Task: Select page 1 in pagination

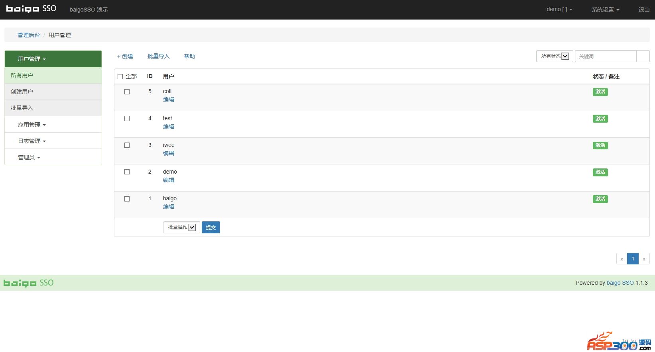Action: coord(633,259)
